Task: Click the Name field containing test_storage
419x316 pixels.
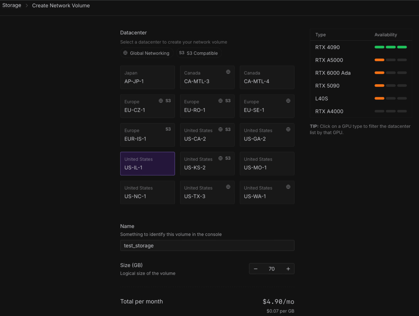Action: 207,246
